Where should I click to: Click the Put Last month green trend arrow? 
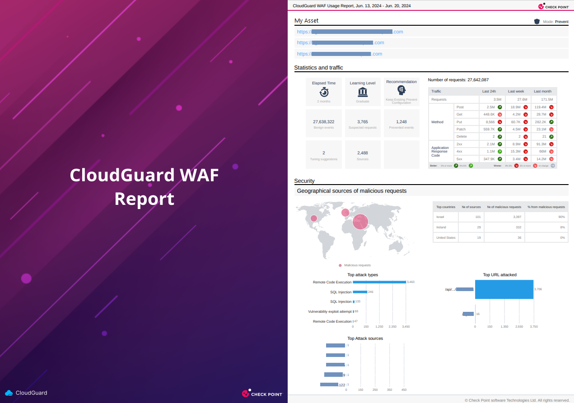[551, 122]
